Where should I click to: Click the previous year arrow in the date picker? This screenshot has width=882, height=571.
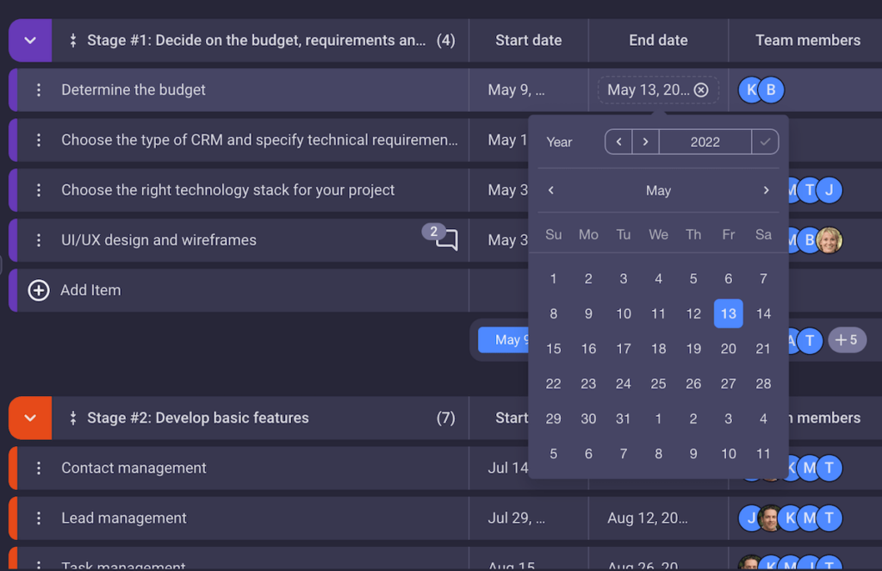[619, 141]
